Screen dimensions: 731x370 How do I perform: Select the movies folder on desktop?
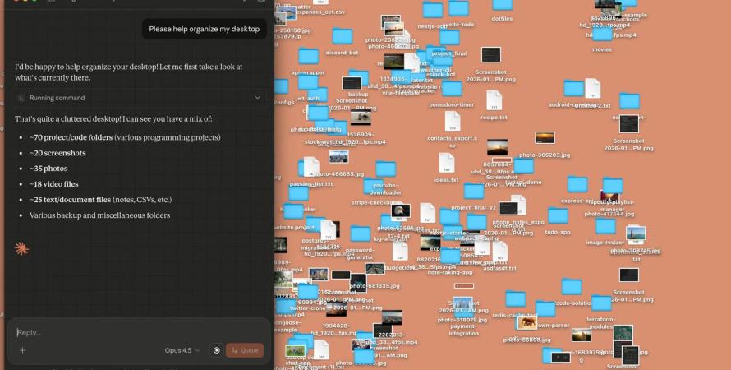(602, 34)
